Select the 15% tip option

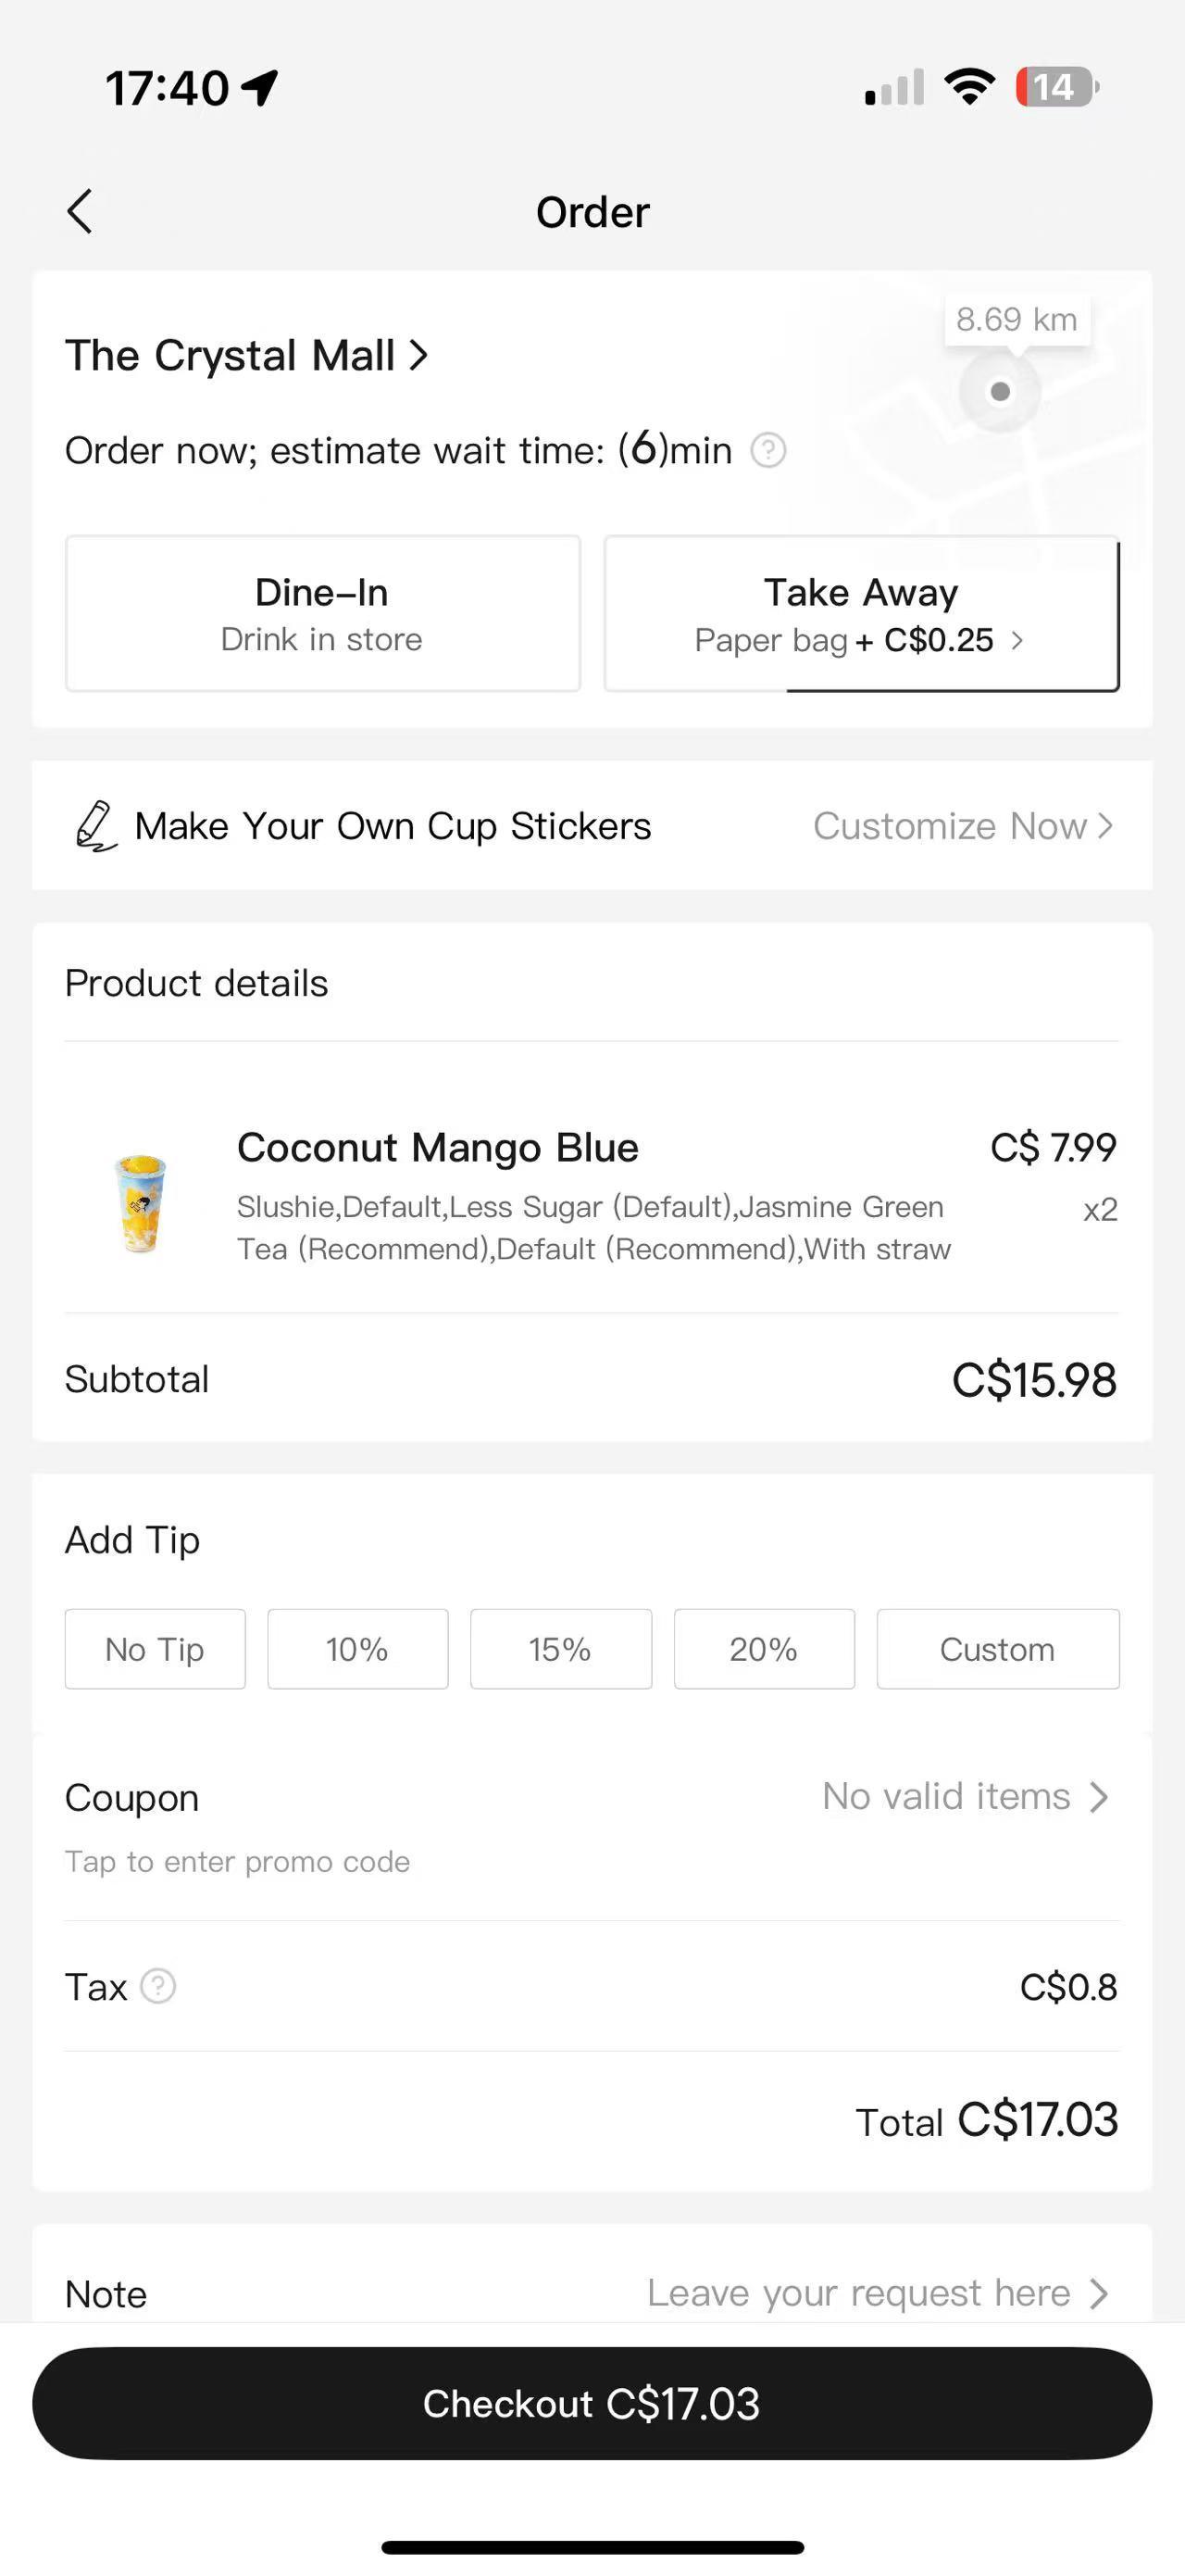coord(560,1649)
